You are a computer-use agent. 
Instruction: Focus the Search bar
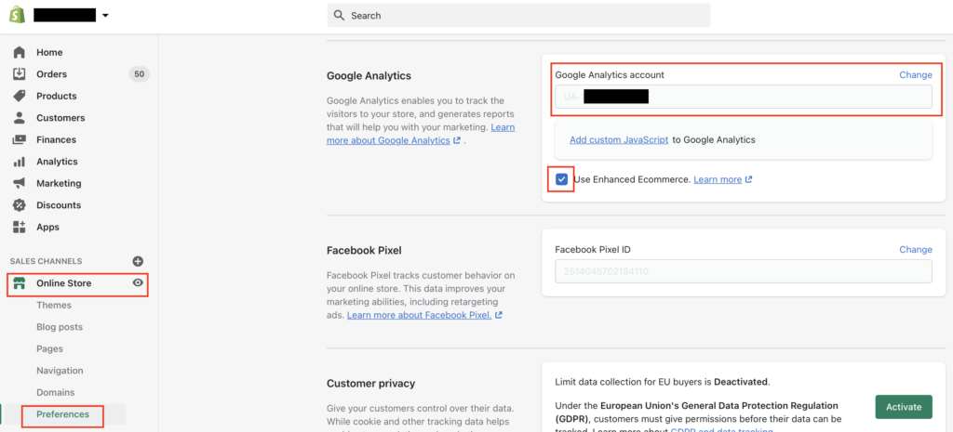coord(518,15)
